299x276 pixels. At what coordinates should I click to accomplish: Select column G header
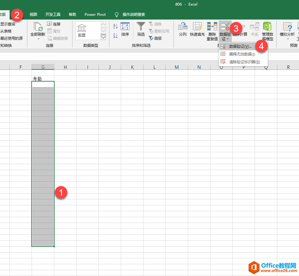coord(43,67)
